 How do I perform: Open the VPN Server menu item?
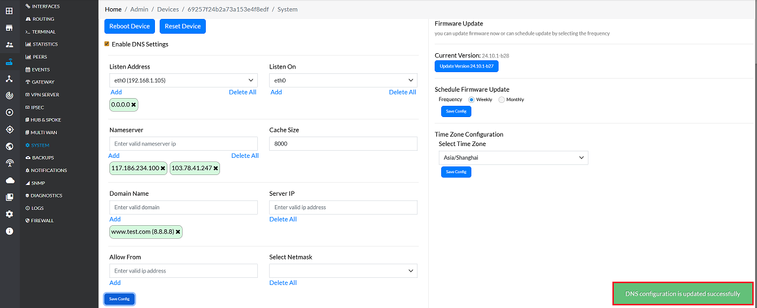point(44,95)
